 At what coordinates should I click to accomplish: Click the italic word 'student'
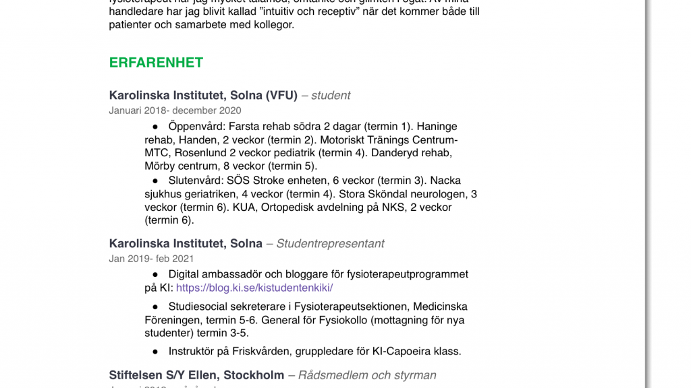pyautogui.click(x=331, y=96)
